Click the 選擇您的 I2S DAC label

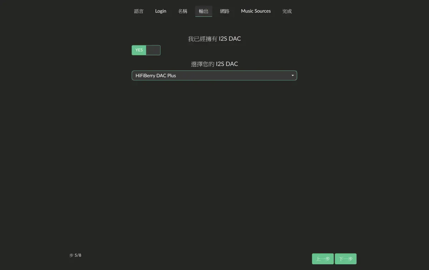(214, 64)
